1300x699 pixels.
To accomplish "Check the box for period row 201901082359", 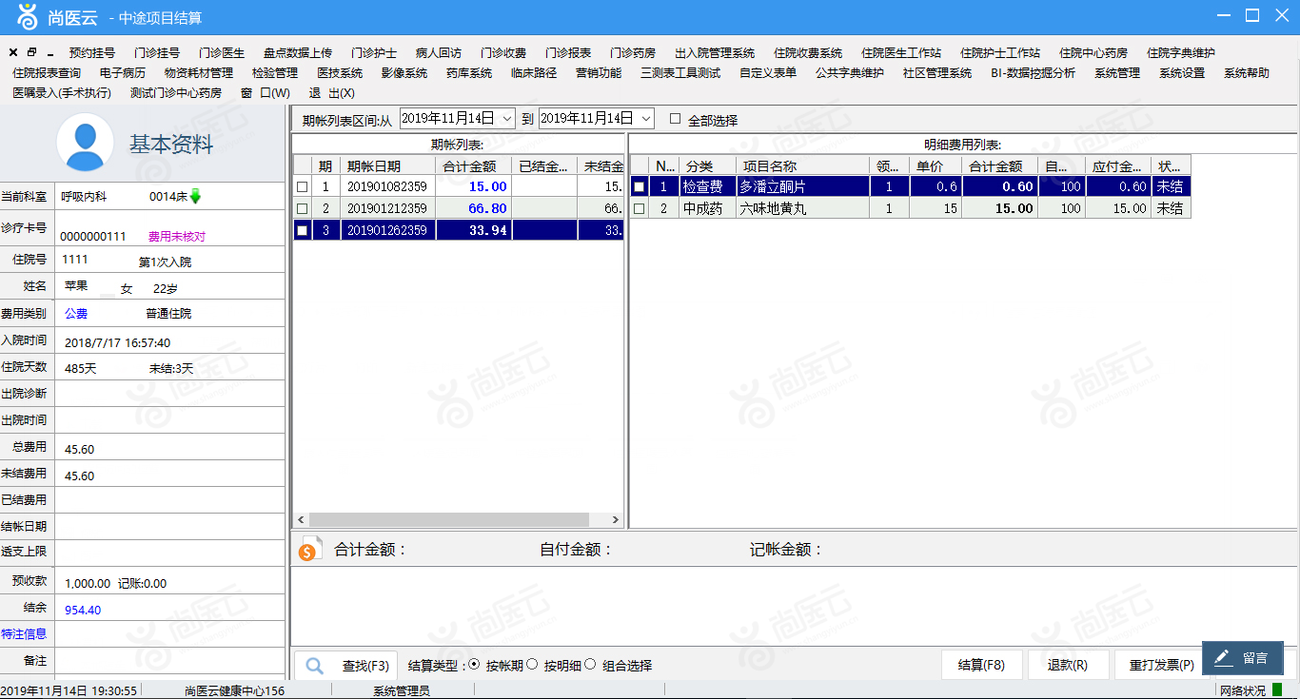I will [x=303, y=187].
